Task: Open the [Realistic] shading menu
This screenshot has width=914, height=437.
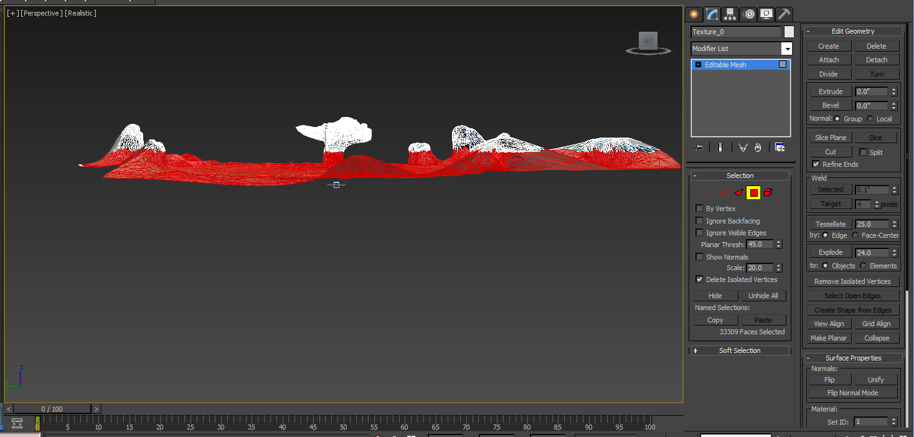Action: [x=81, y=13]
